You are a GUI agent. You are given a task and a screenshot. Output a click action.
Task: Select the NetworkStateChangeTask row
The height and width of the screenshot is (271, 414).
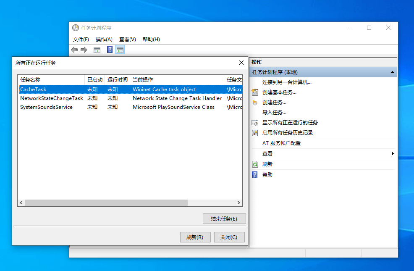coord(52,98)
